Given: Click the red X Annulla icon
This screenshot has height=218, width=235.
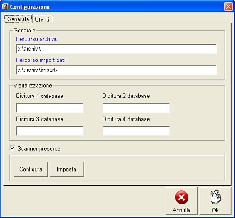Looking at the screenshot, I should pos(182,197).
